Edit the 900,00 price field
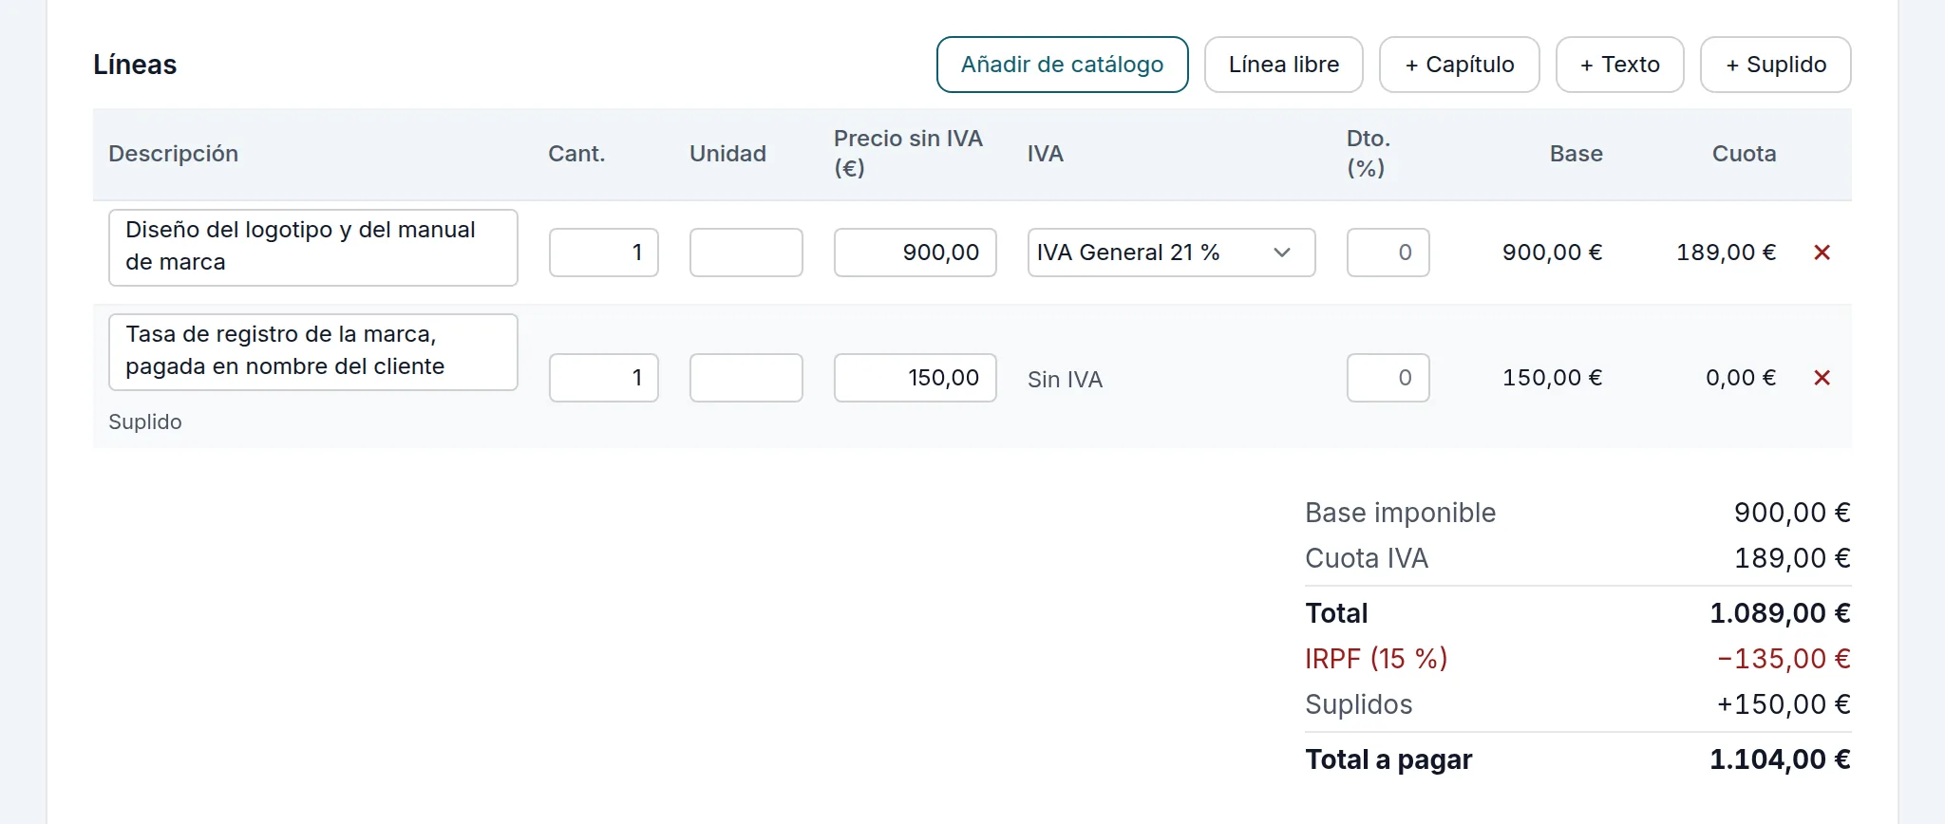The height and width of the screenshot is (824, 1945). click(x=916, y=253)
